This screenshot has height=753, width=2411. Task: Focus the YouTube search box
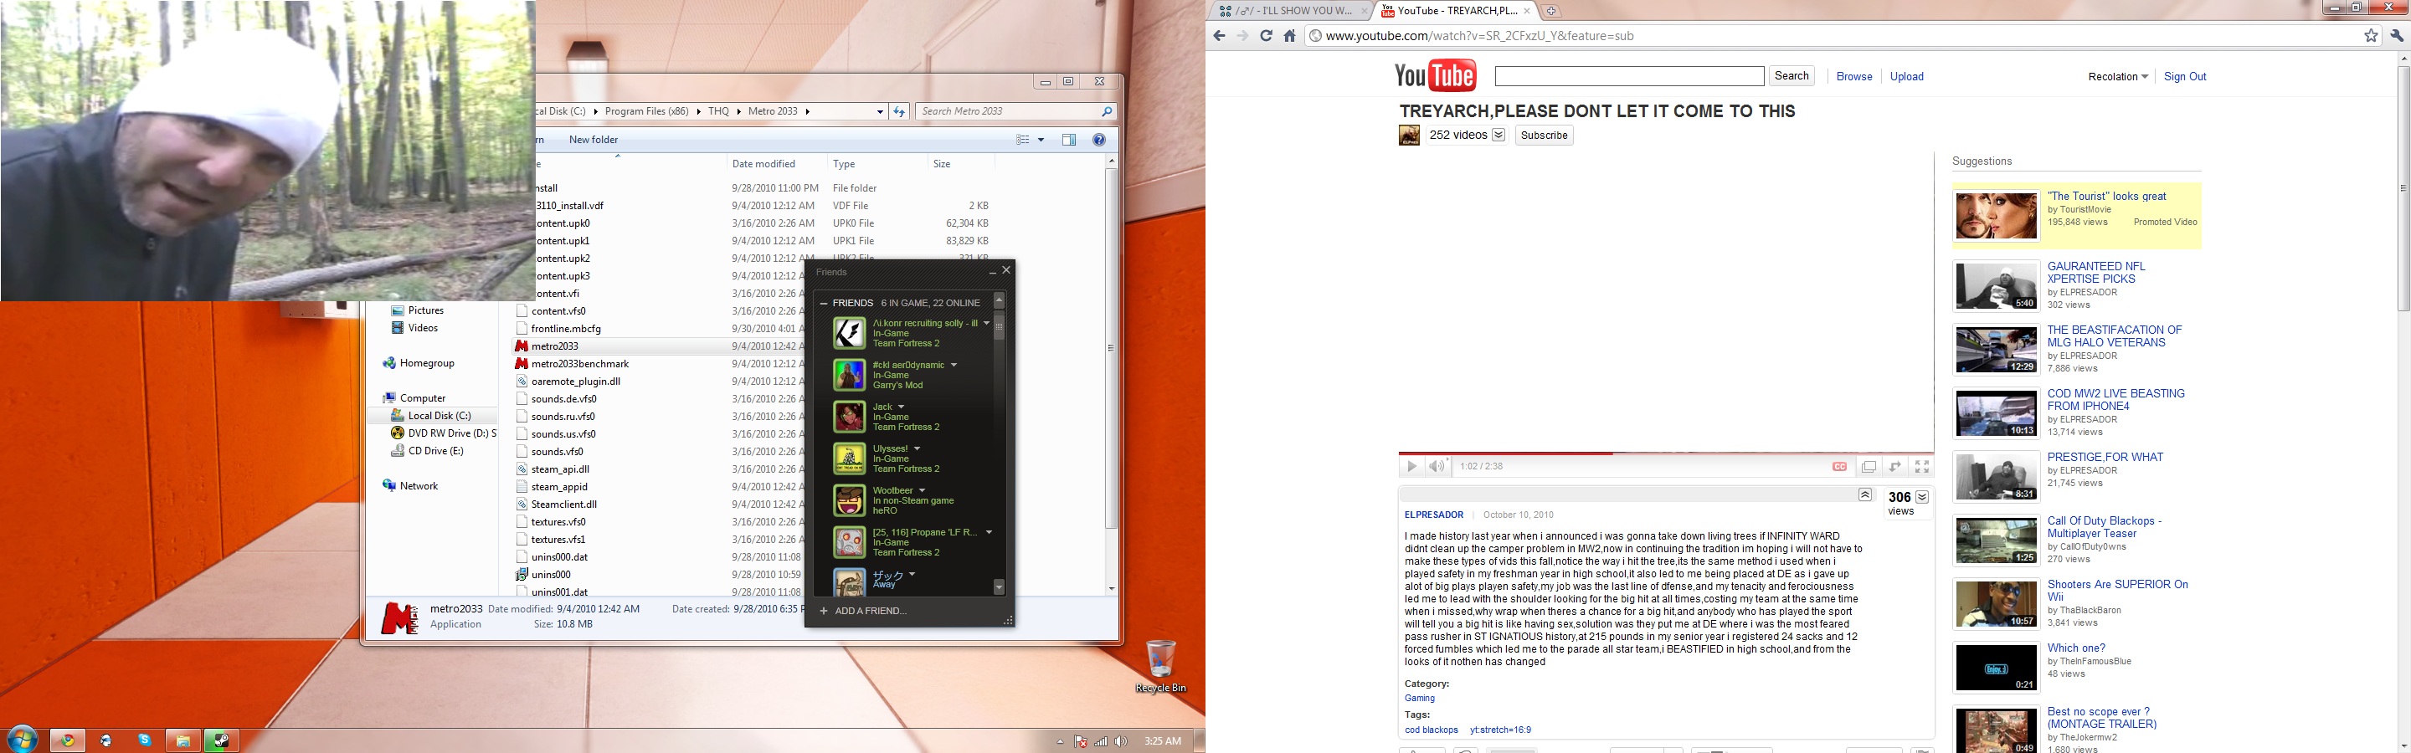click(x=1629, y=76)
